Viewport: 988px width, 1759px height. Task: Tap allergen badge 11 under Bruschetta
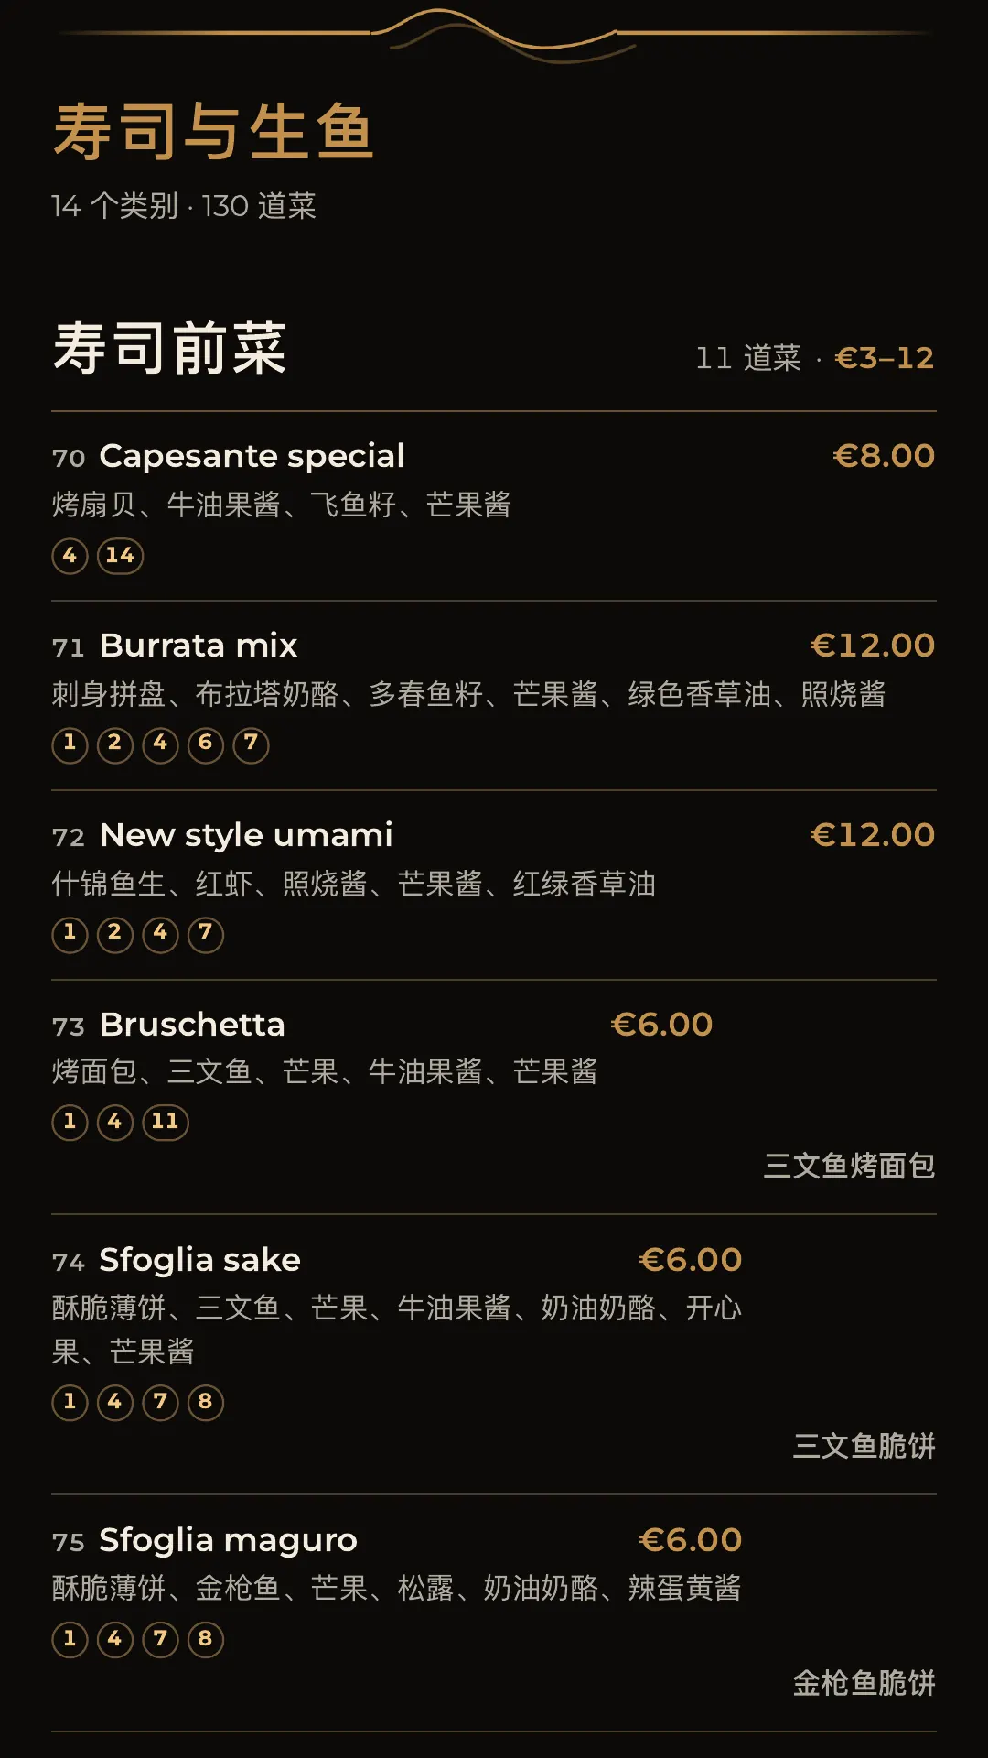pyautogui.click(x=166, y=1122)
